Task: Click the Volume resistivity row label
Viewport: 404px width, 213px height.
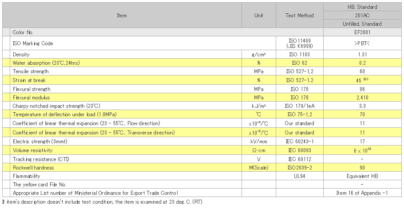Action: (x=33, y=150)
